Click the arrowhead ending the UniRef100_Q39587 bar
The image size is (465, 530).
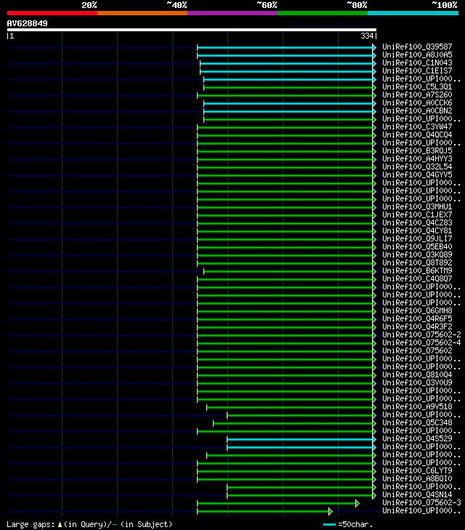374,48
